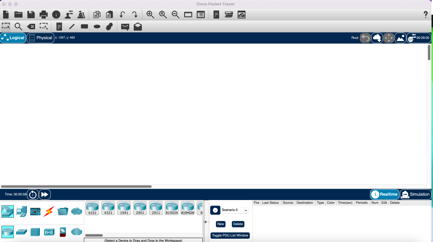Viewport: 433px width, 242px height.
Task: Launch the Activity Wizard icon
Action: pos(81,14)
